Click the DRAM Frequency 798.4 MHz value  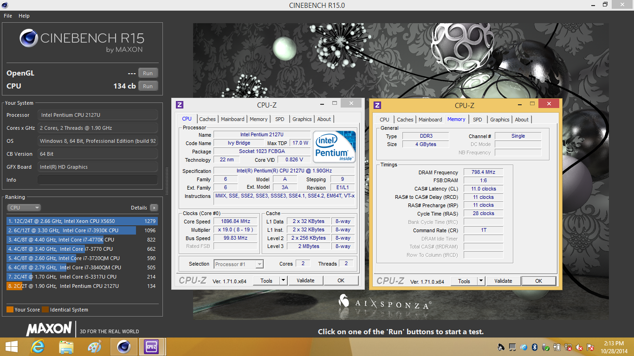(x=483, y=172)
